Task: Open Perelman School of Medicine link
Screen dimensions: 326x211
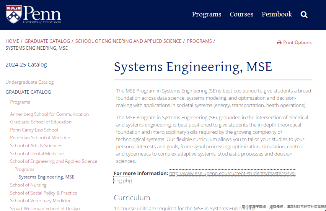Action: (40, 138)
